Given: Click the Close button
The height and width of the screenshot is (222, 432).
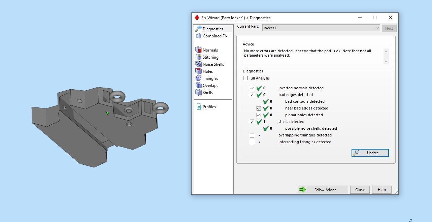Looking at the screenshot, I should point(360,190).
